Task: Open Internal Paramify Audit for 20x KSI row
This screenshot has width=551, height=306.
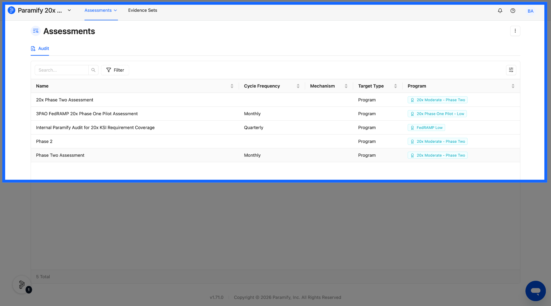Action: point(275,127)
